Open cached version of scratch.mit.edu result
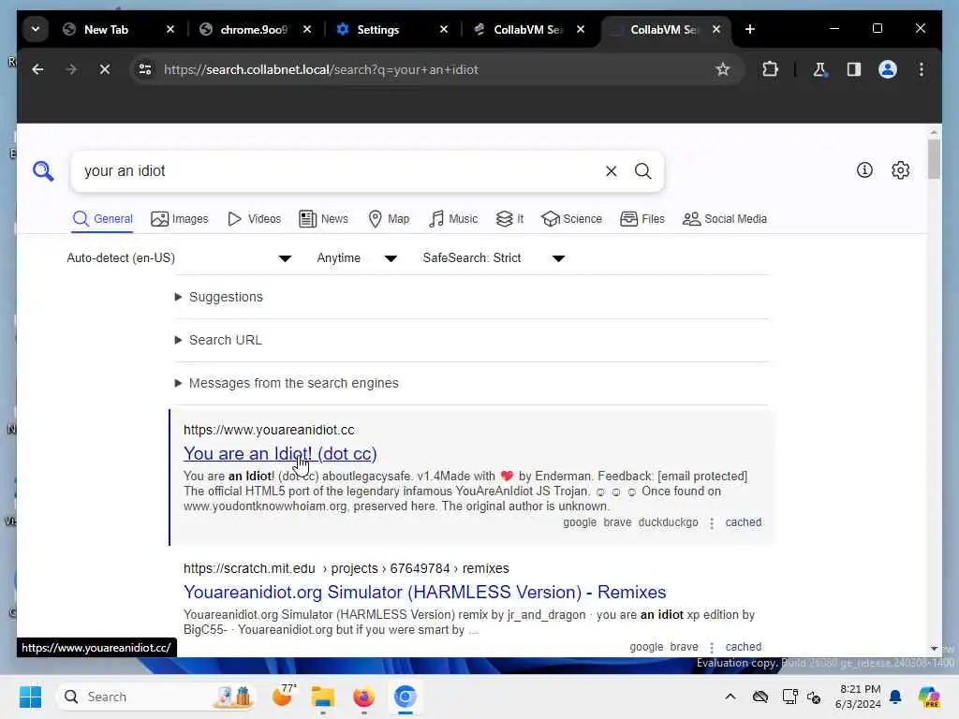This screenshot has height=719, width=959. tap(743, 647)
